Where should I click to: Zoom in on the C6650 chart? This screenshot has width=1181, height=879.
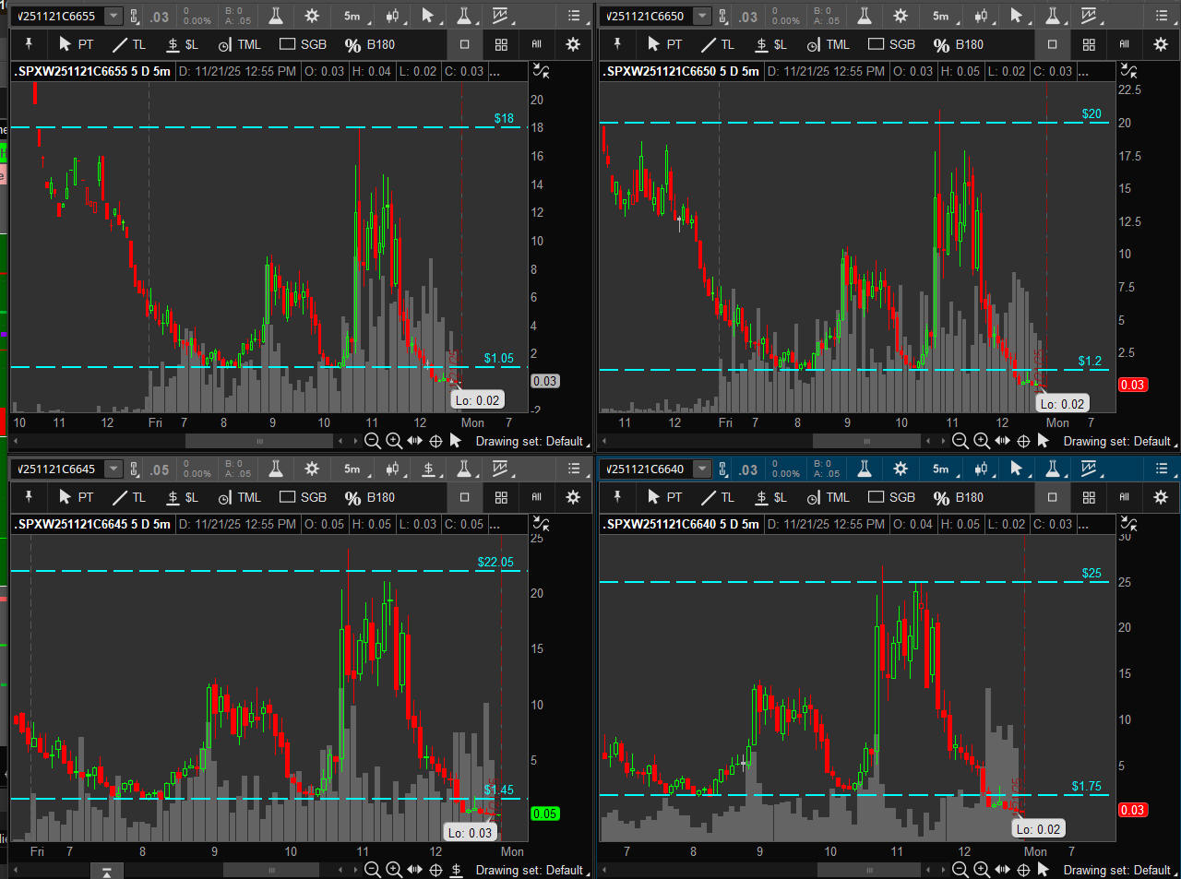pos(982,441)
